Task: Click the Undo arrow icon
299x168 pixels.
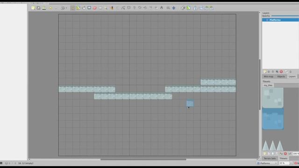Action: (50, 8)
